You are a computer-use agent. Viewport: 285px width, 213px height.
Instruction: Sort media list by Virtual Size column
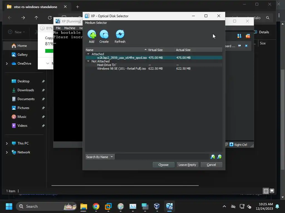[x=161, y=50]
